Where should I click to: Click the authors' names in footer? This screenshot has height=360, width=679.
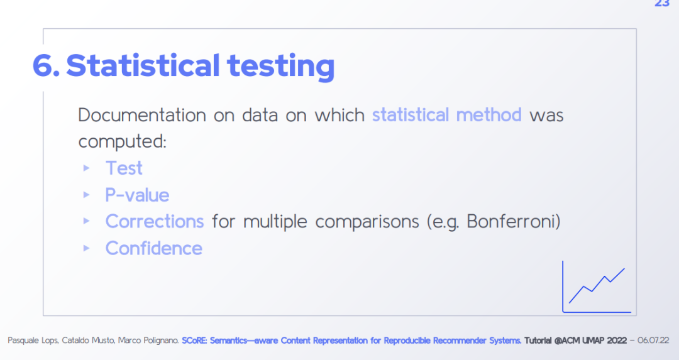tap(93, 341)
